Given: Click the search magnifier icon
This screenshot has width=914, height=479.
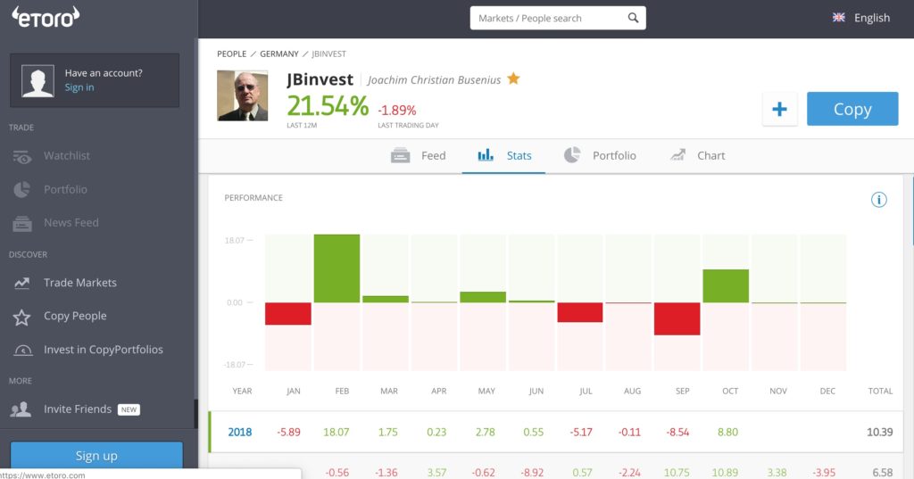Looking at the screenshot, I should coord(633,18).
